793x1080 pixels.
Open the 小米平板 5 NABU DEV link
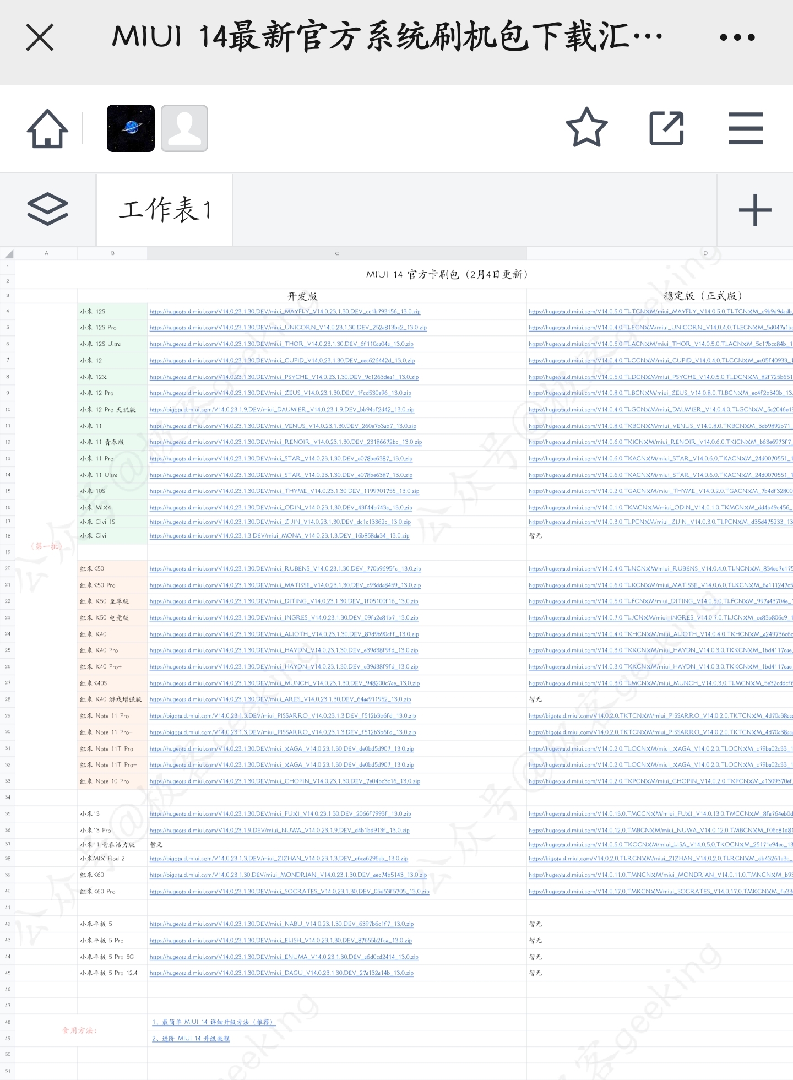(282, 924)
